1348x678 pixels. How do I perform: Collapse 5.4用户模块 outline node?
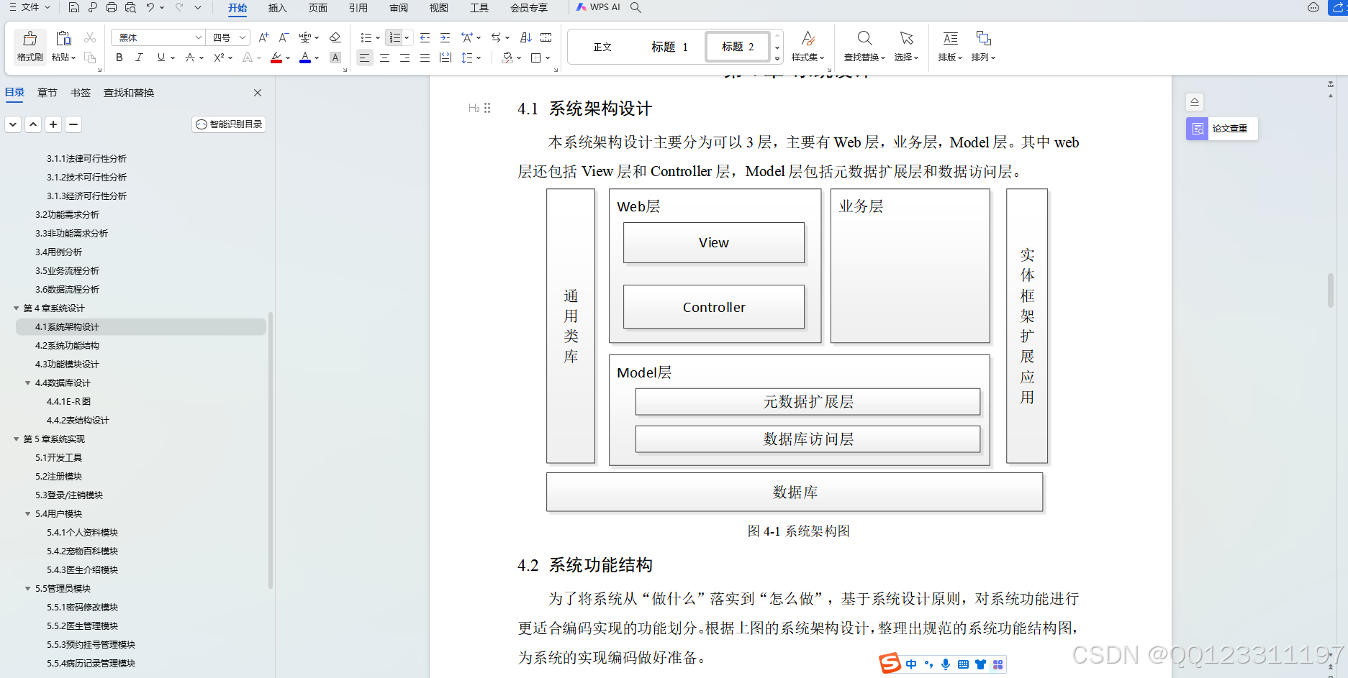(x=28, y=513)
